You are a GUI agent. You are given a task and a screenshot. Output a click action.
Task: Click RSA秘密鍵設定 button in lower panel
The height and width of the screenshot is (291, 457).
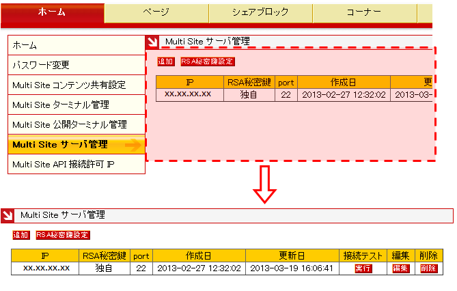pos(63,235)
